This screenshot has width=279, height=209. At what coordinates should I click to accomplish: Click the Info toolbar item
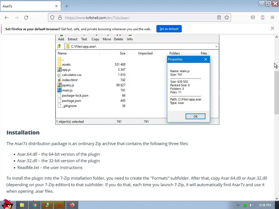point(130,39)
